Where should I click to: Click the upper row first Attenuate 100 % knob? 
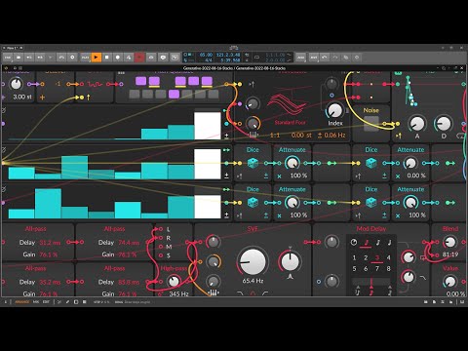pos(292,163)
